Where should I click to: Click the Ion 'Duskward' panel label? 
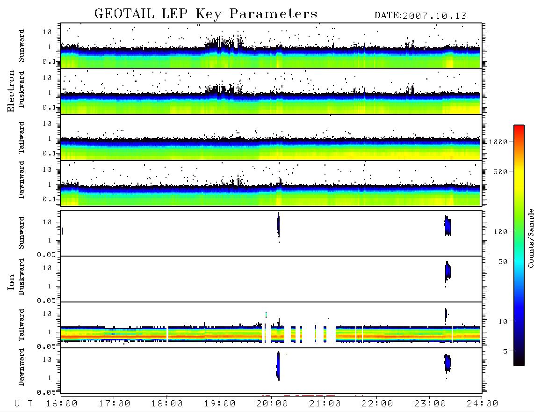pyautogui.click(x=22, y=277)
